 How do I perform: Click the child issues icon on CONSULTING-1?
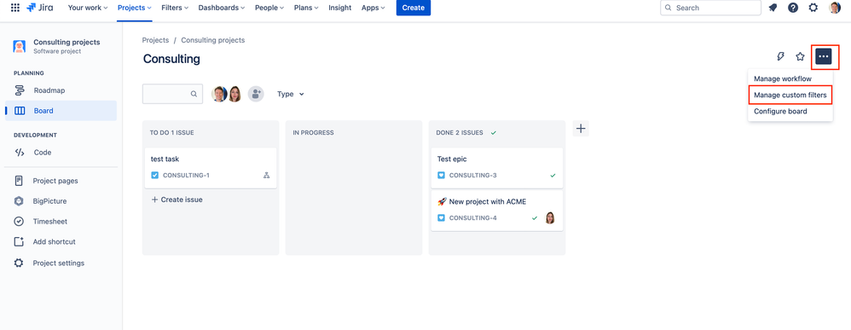[x=267, y=176]
